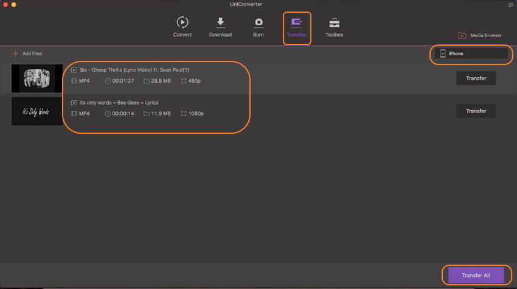Click the size text '11.9 MB'
Screen dimensions: 517x289
pyautogui.click(x=161, y=114)
